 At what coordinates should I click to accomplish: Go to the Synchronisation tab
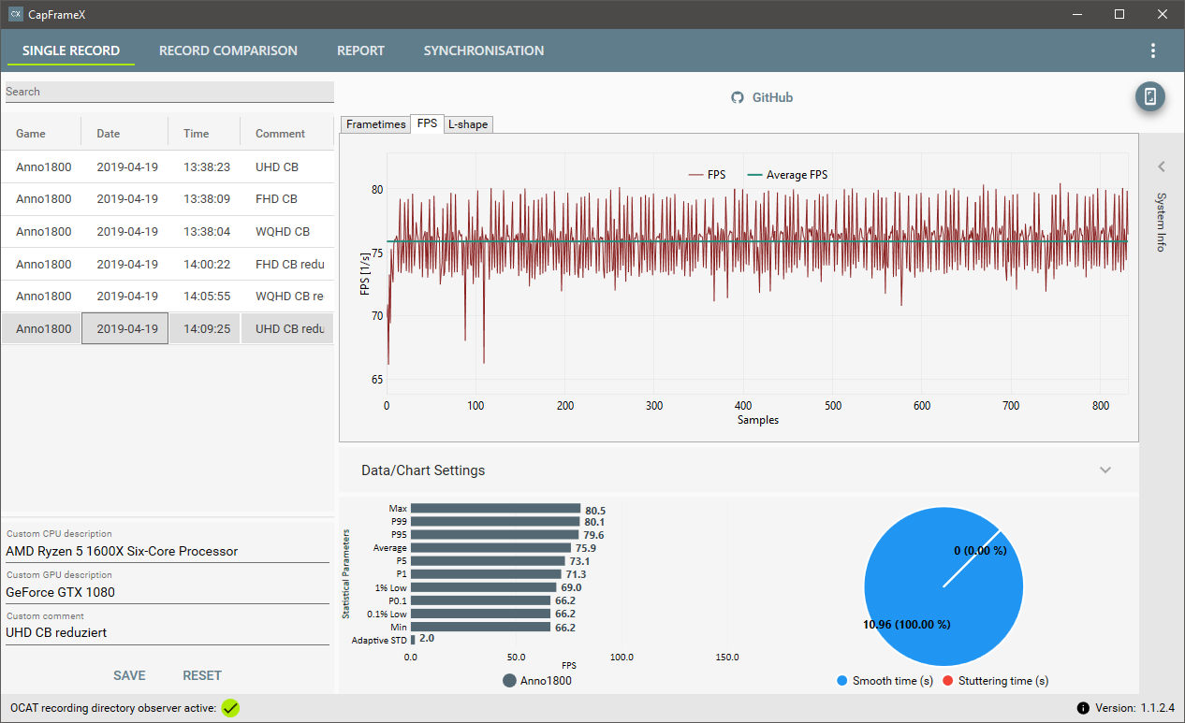pyautogui.click(x=484, y=51)
